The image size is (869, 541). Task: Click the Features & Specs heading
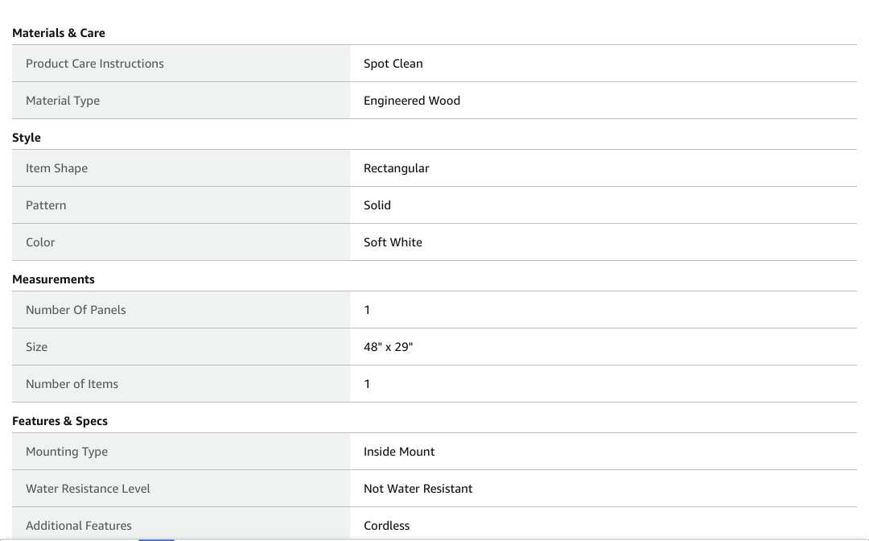(60, 421)
